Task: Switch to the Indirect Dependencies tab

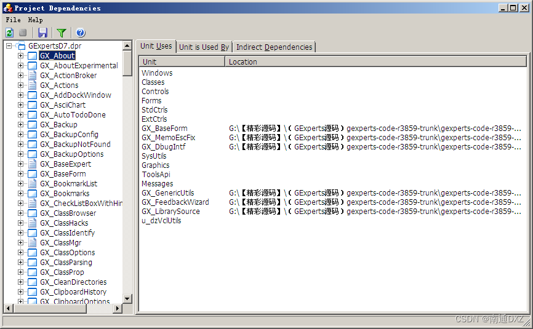Action: point(274,47)
